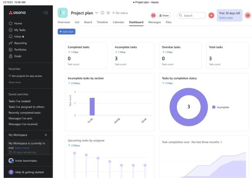
Task: Click filter icon on Overdue tasks card
Action: [x=163, y=52]
